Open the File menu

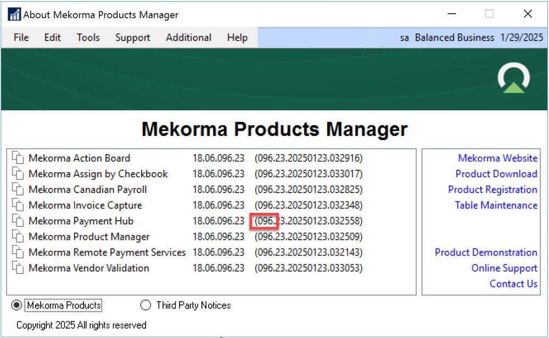[21, 37]
